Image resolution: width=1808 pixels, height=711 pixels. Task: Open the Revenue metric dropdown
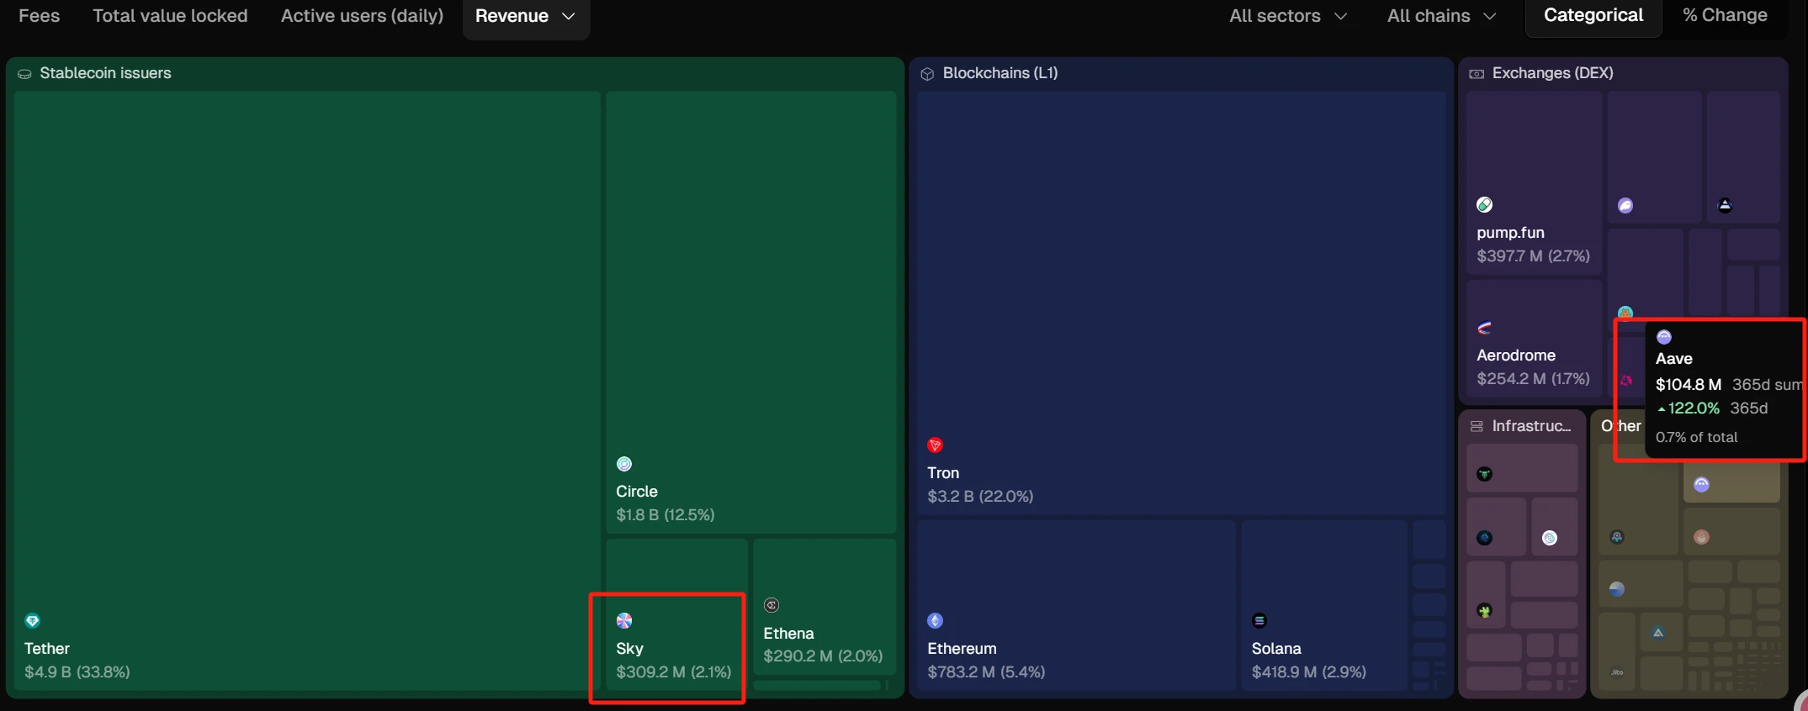[526, 17]
